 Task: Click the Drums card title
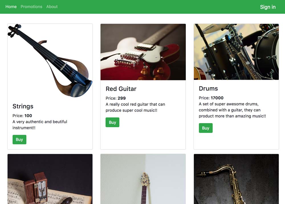pos(208,89)
